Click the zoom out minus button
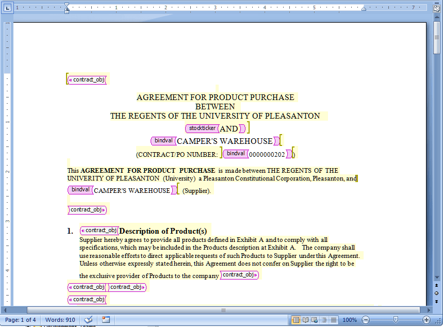The image size is (443, 327). click(x=365, y=320)
